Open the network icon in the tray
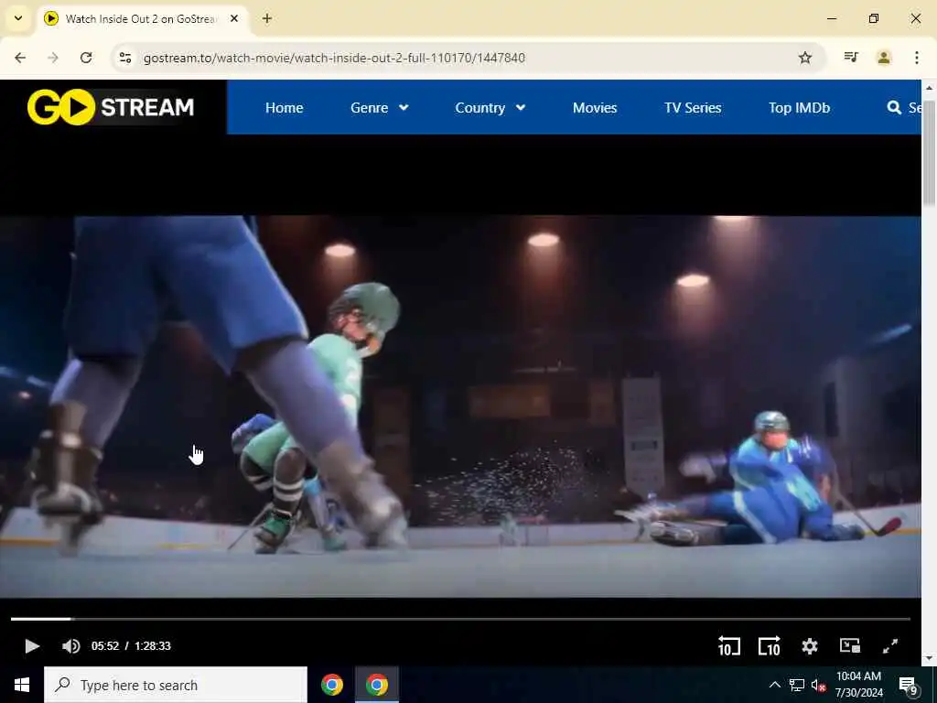The image size is (937, 703). coord(797,685)
